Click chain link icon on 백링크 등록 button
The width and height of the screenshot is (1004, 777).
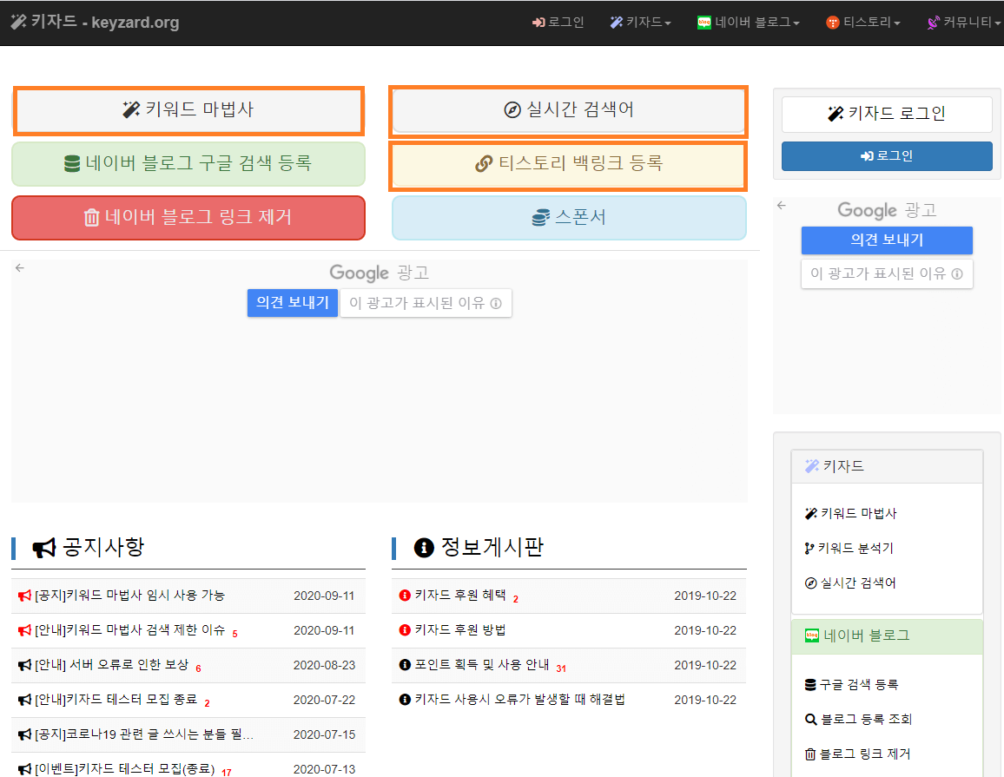coord(484,164)
